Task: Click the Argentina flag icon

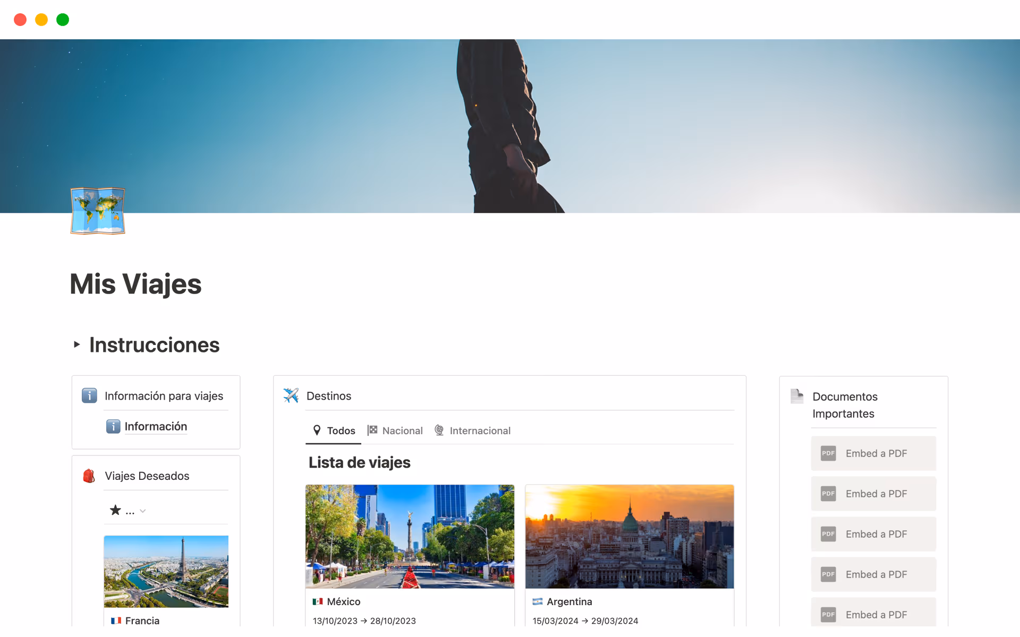Action: pos(538,601)
